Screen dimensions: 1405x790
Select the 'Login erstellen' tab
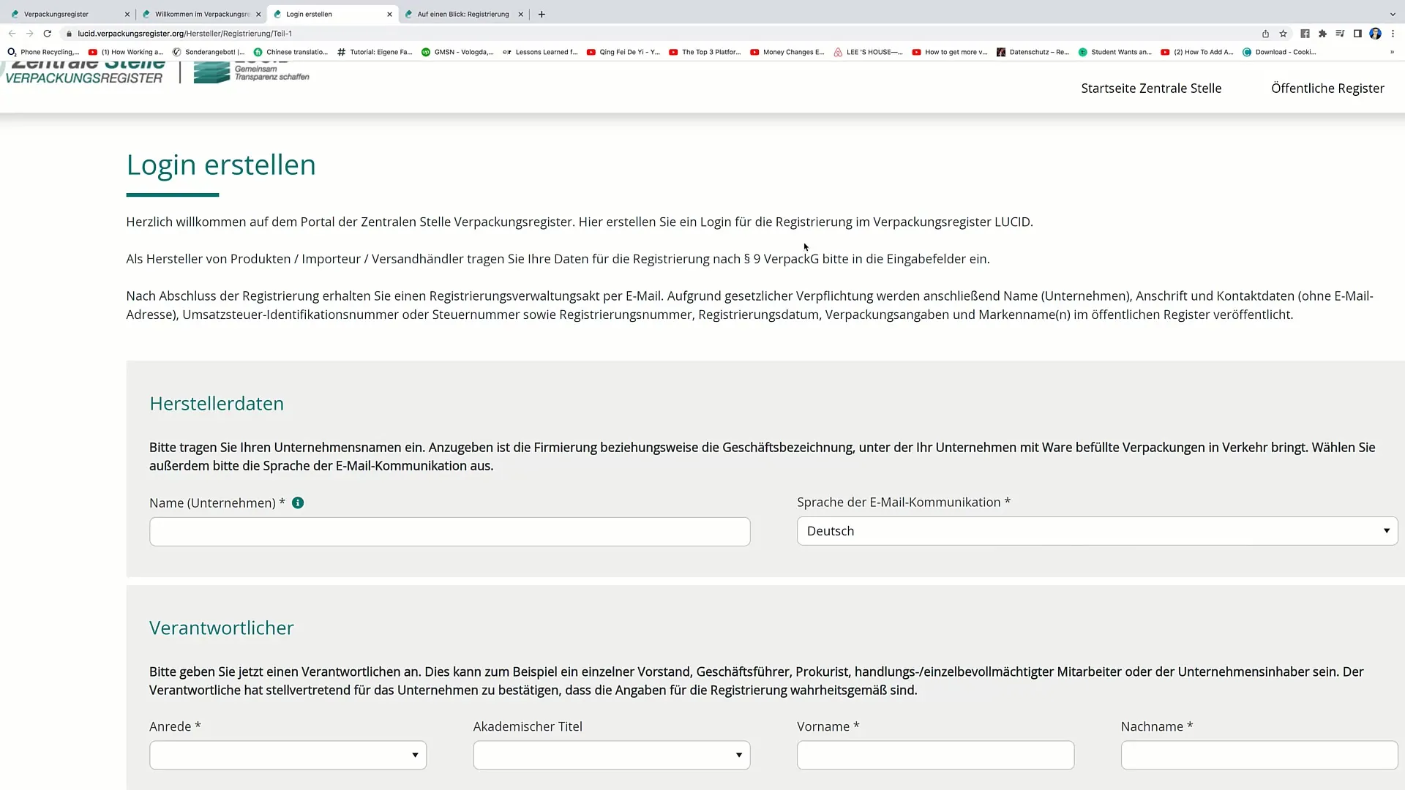[333, 14]
